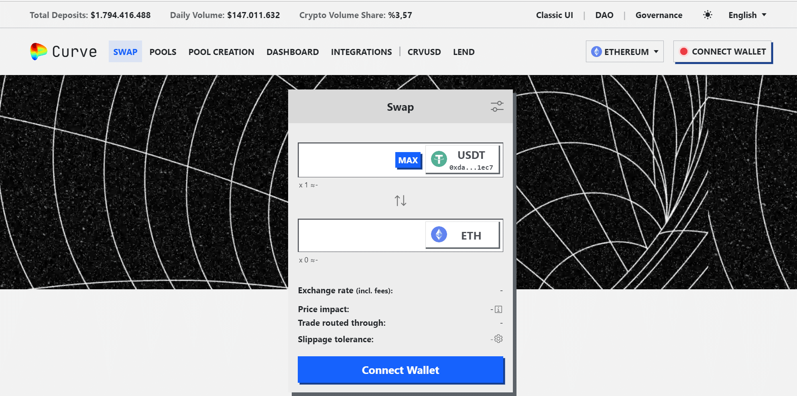
Task: Open Pool Creation page
Action: [x=221, y=52]
